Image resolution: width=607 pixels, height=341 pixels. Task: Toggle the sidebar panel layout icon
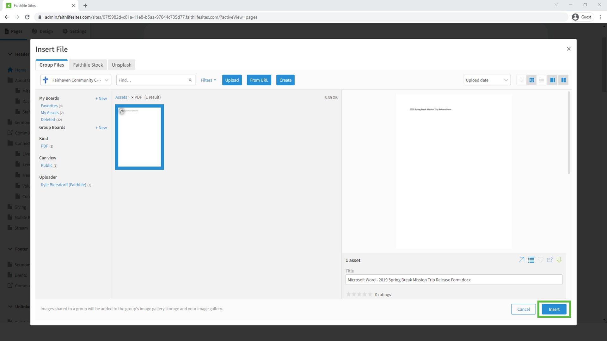[563, 80]
